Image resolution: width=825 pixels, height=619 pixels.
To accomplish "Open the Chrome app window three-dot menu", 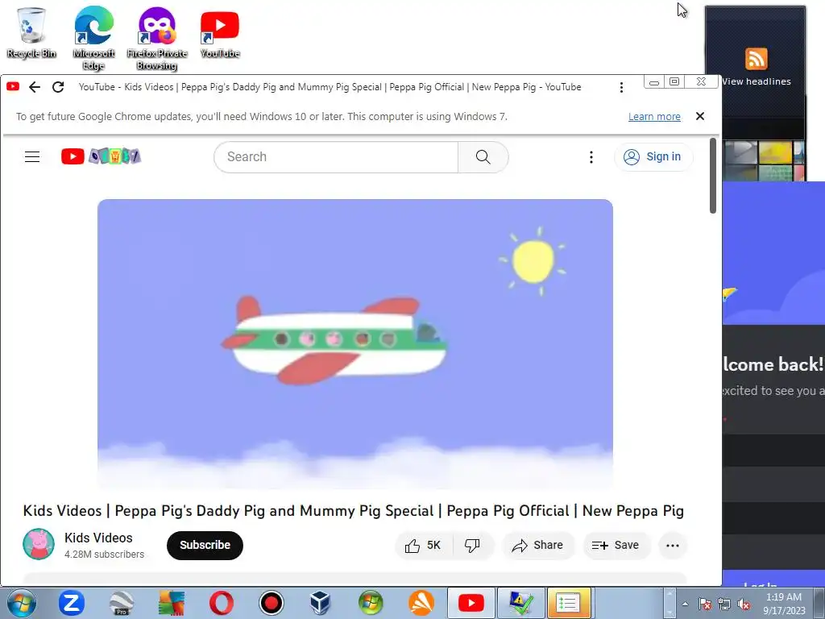I will pos(621,87).
